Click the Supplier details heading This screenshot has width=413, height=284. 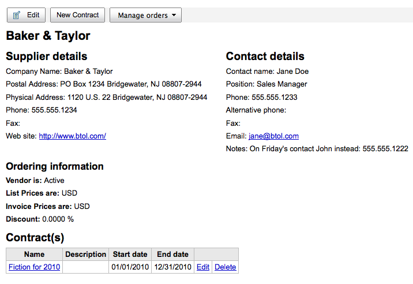47,56
